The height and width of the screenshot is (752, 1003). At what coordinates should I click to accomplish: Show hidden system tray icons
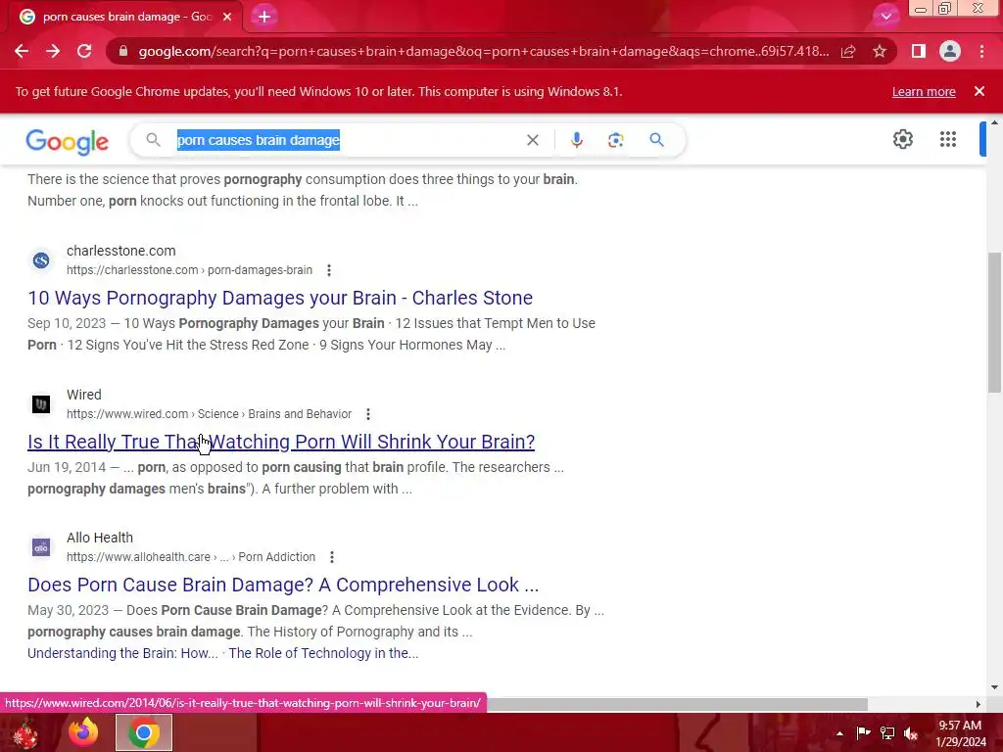[839, 733]
